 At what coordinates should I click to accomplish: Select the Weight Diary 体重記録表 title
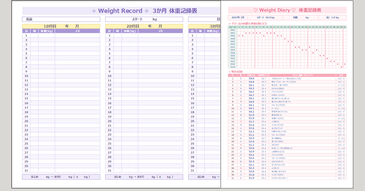pos(287,10)
